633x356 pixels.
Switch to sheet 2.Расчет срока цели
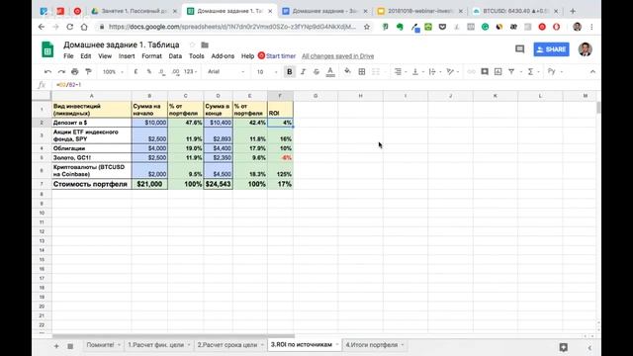click(x=230, y=345)
